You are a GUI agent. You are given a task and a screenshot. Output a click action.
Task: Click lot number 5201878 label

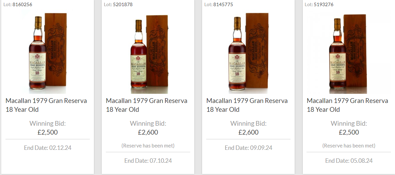(x=118, y=4)
